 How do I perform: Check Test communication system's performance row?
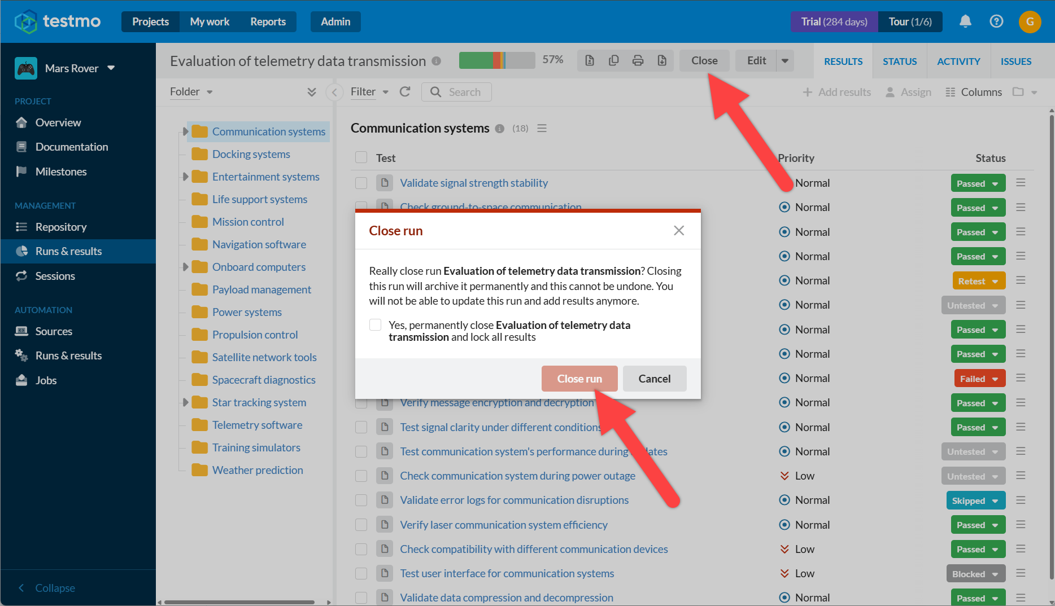click(x=361, y=451)
